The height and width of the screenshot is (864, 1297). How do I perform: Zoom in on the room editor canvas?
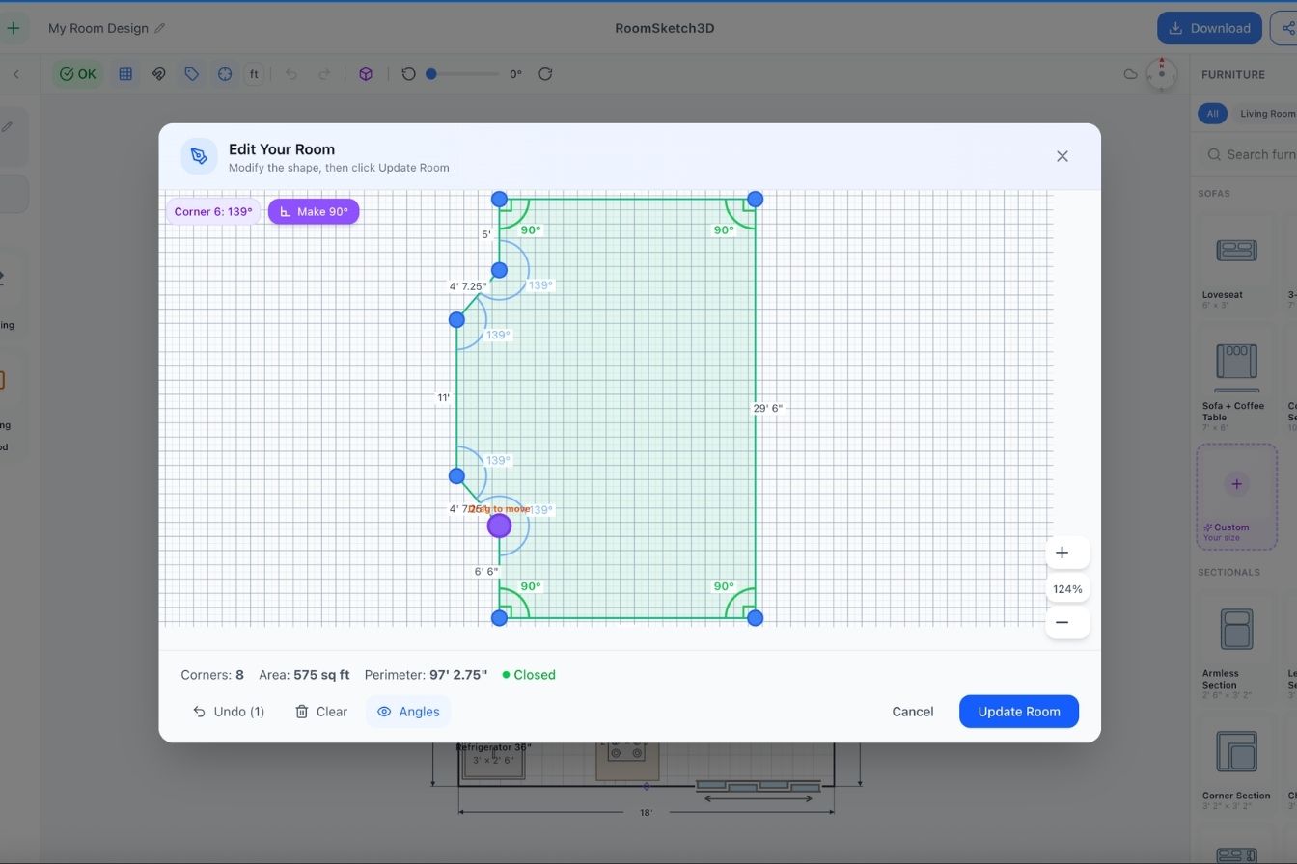click(x=1062, y=553)
